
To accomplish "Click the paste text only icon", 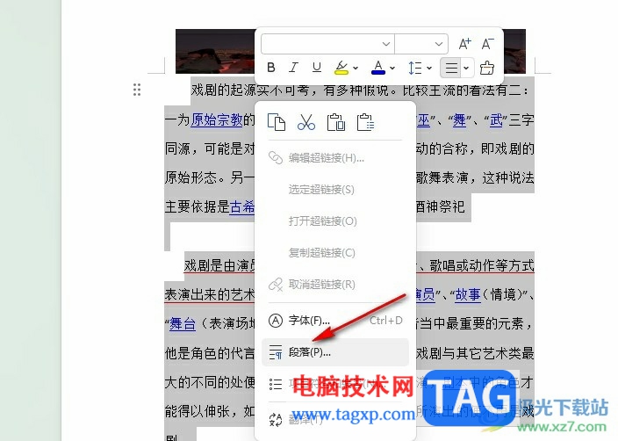I will tap(365, 121).
